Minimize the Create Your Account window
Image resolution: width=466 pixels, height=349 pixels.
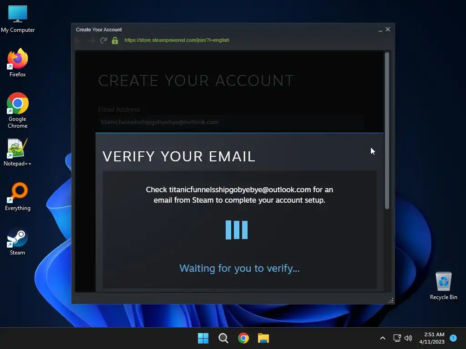[380, 30]
